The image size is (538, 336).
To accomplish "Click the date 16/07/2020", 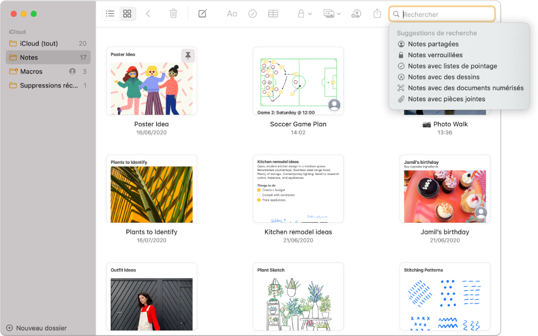I will (151, 240).
